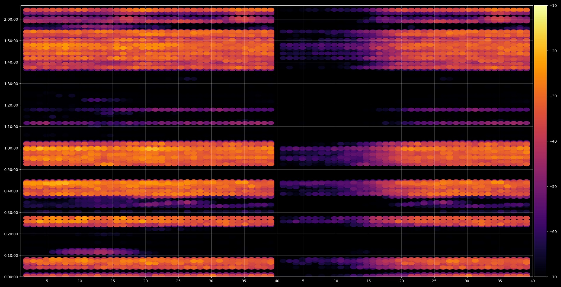Click the 1:10:00 y-axis tick label

tap(11, 127)
